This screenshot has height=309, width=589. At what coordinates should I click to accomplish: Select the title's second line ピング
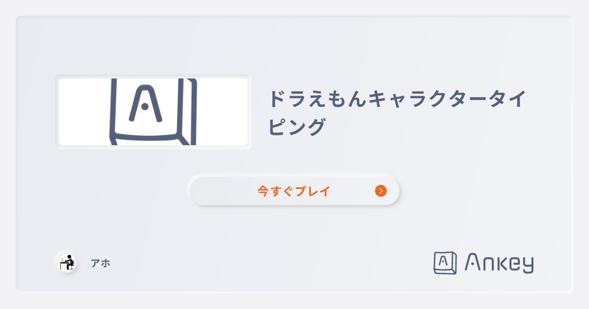point(296,127)
